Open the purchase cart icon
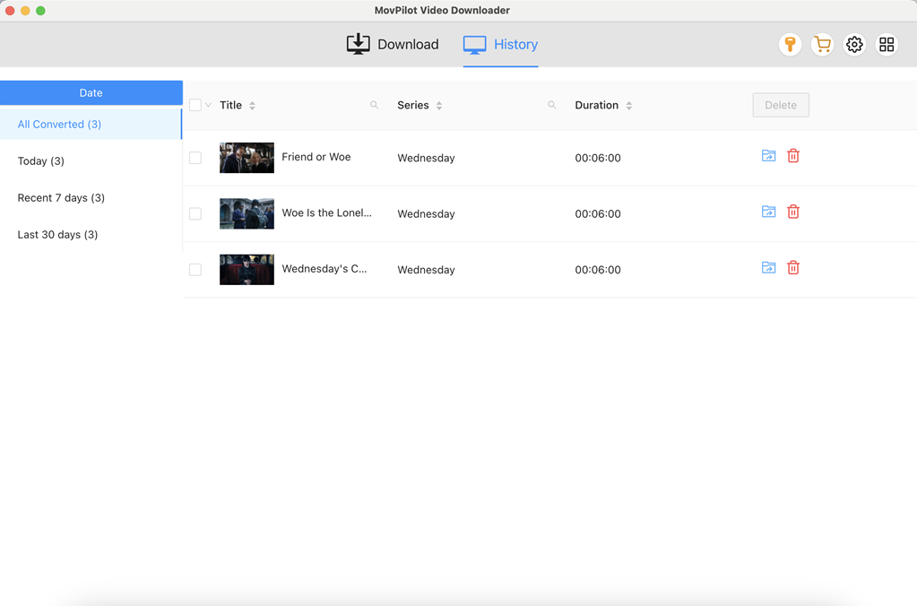Image resolution: width=917 pixels, height=606 pixels. pyautogui.click(x=822, y=44)
